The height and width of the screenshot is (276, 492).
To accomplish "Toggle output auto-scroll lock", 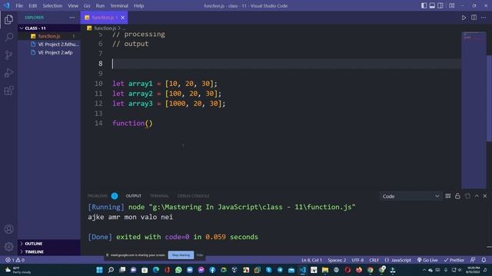I will 457,196.
